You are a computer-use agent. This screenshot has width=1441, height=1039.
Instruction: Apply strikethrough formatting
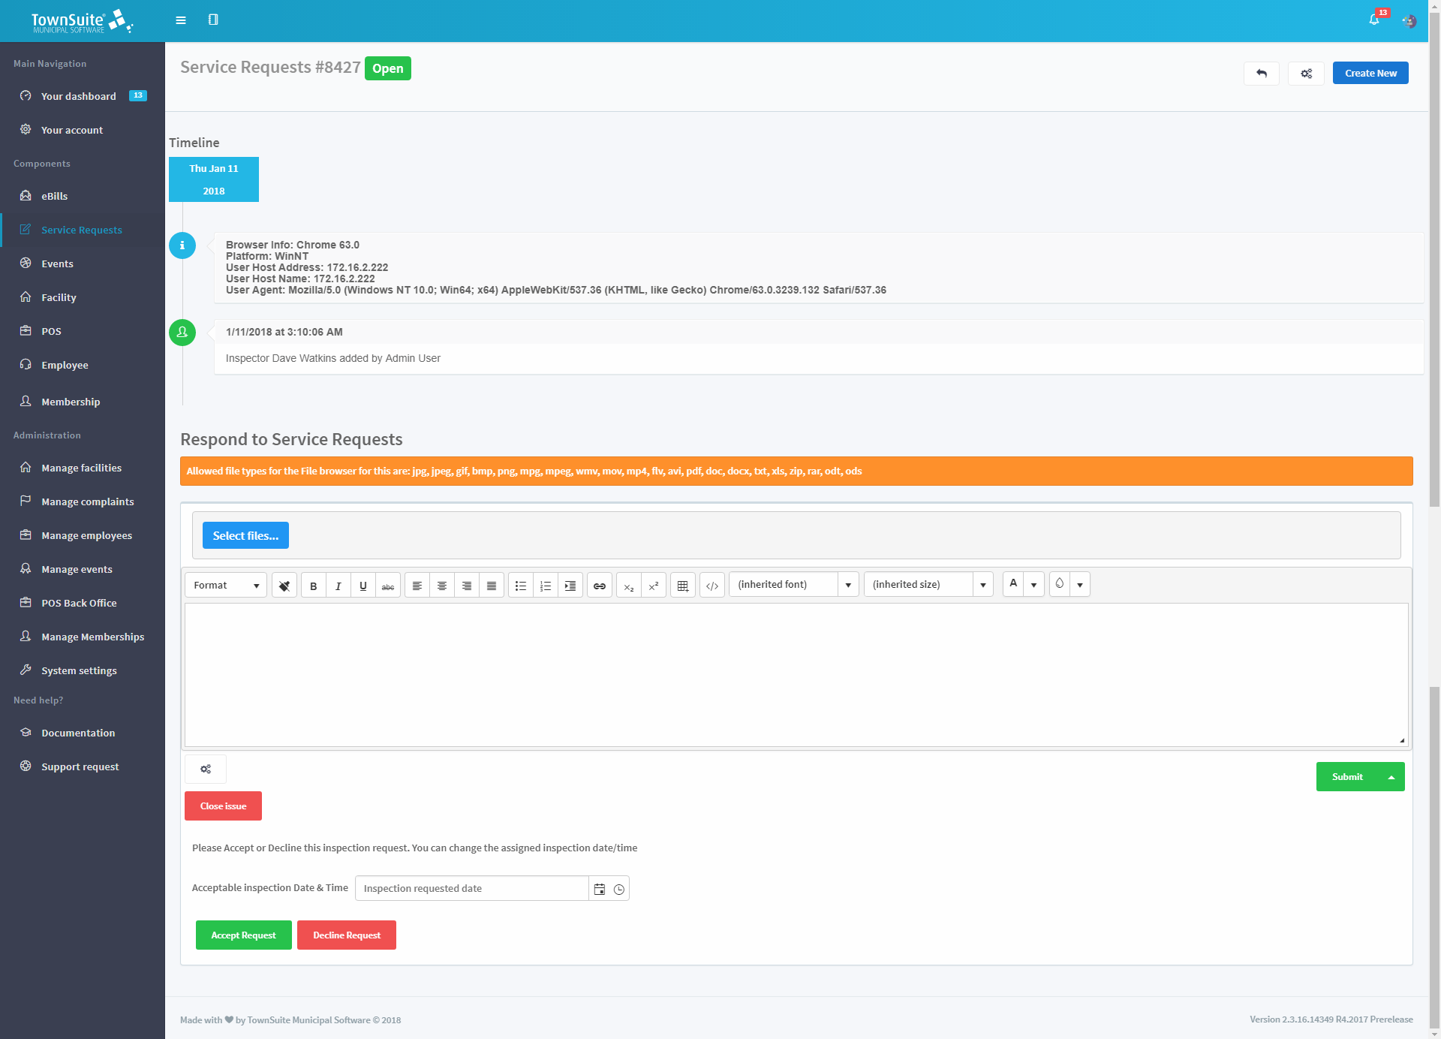pyautogui.click(x=387, y=585)
